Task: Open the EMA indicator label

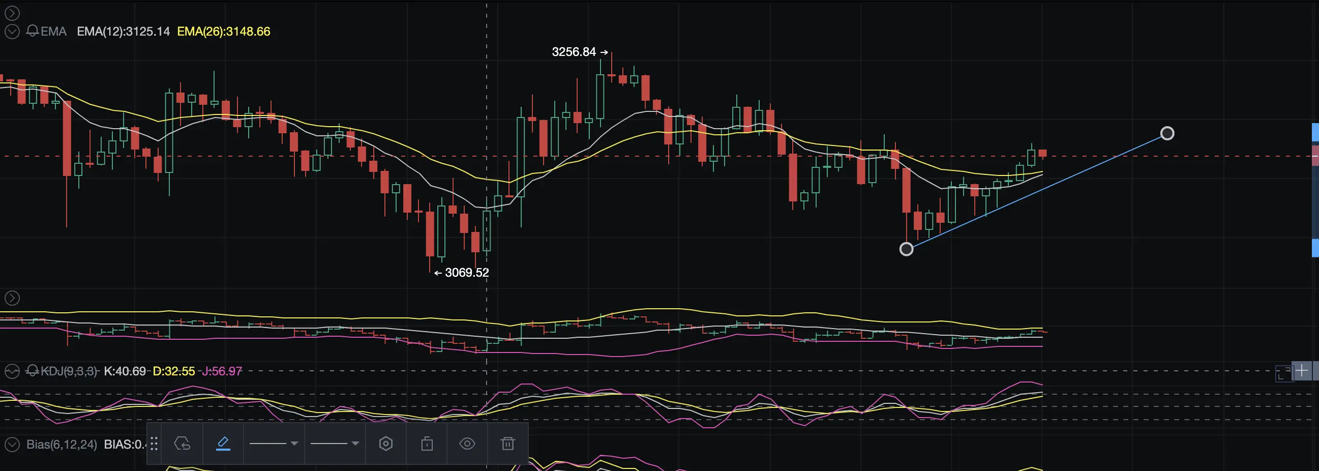Action: (x=53, y=32)
